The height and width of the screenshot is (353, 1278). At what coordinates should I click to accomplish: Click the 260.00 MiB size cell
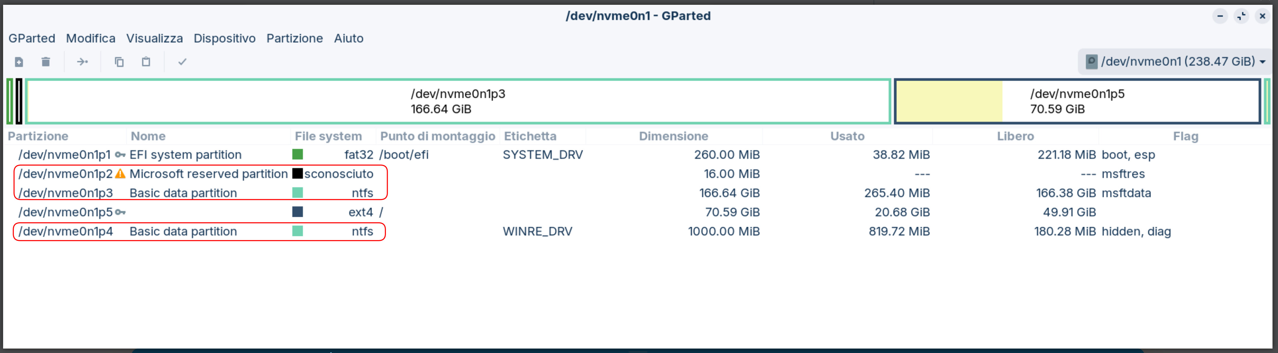[x=727, y=155]
